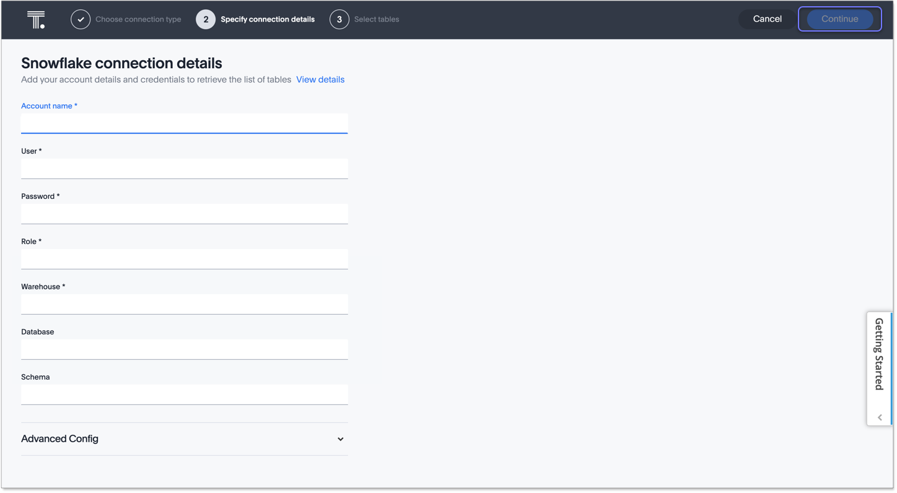Click the Database input field
Image resolution: width=897 pixels, height=493 pixels.
184,349
